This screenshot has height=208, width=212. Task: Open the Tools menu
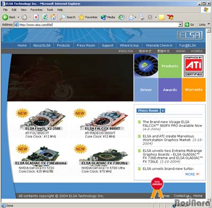[x=50, y=10]
